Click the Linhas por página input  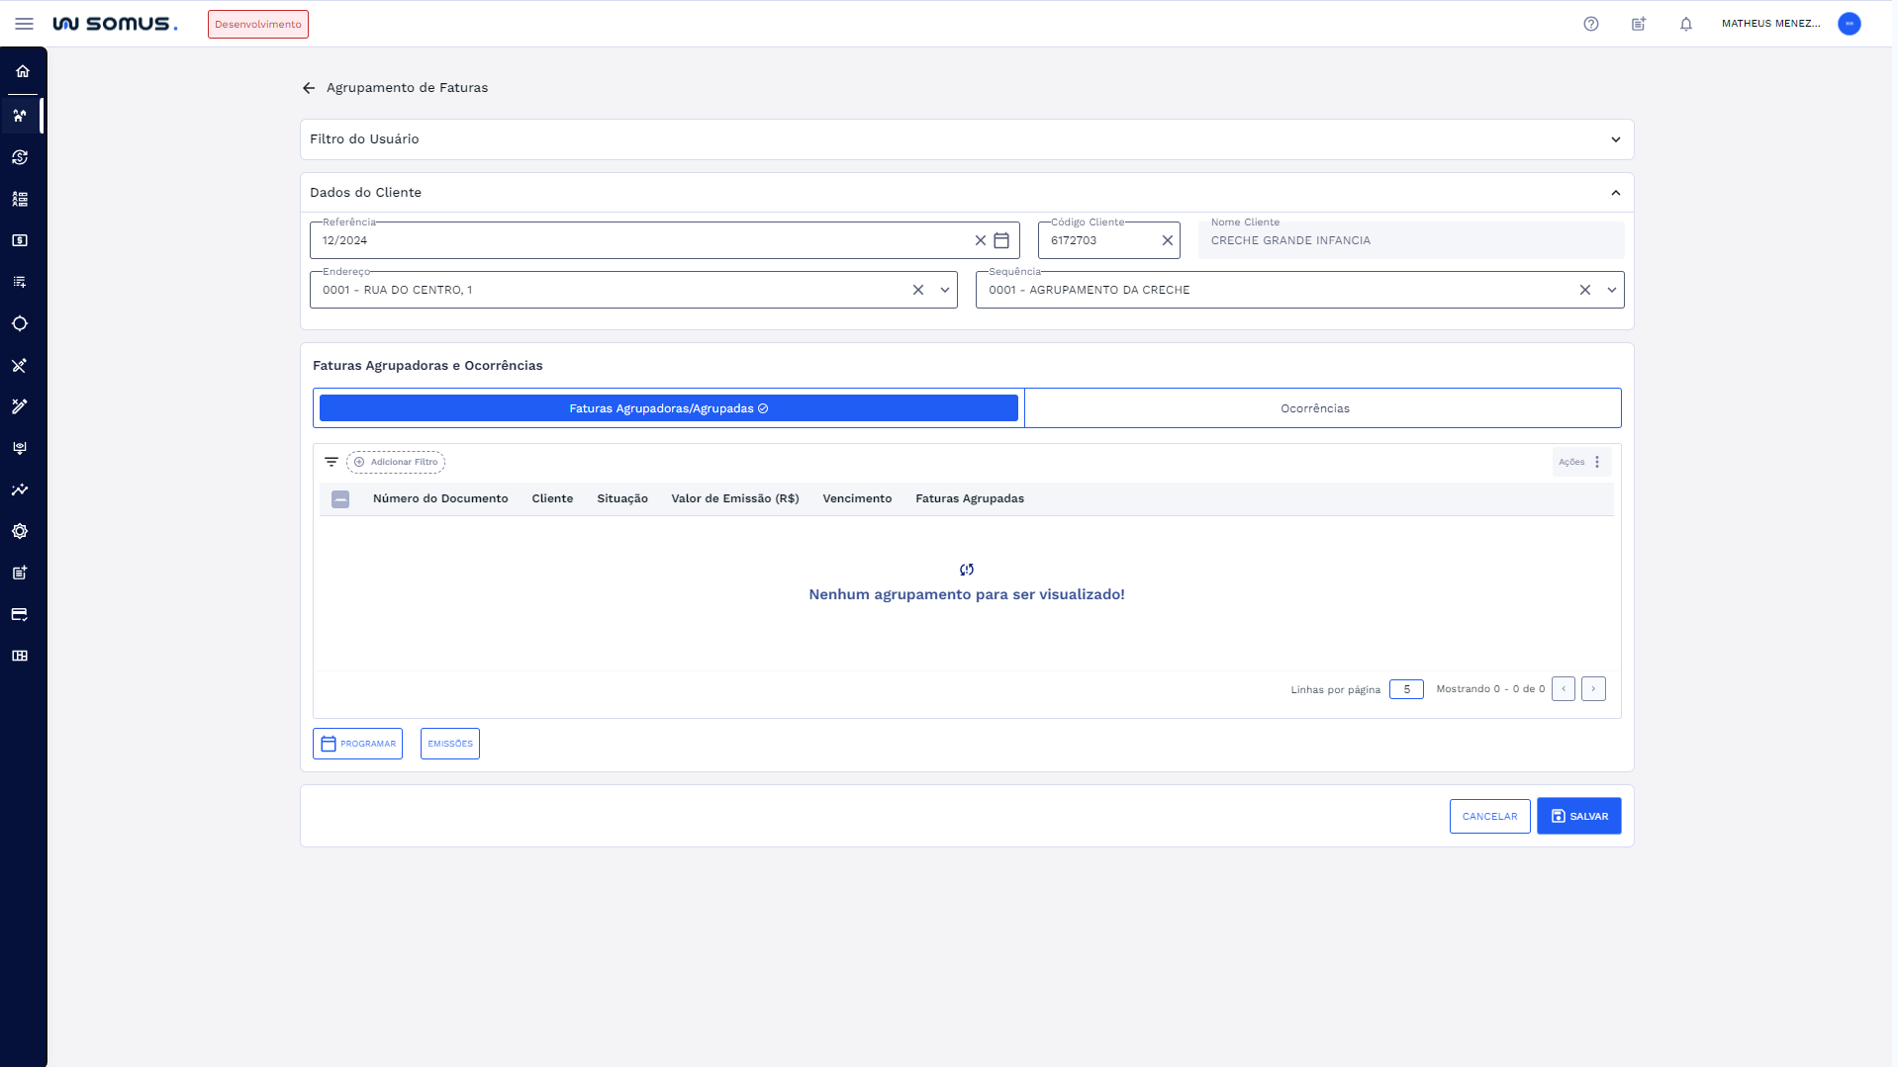click(1405, 689)
